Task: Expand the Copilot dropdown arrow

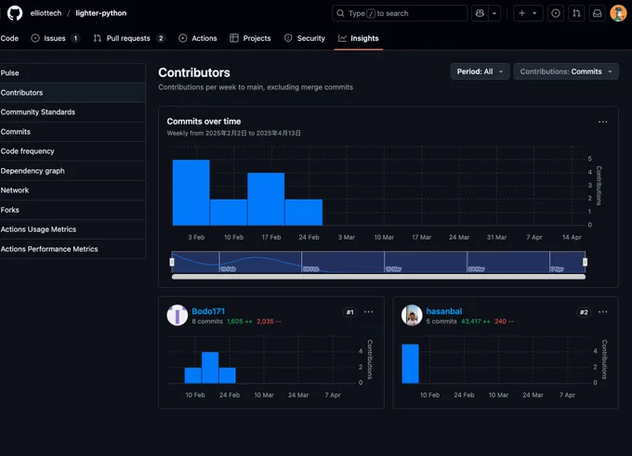Action: click(x=494, y=13)
